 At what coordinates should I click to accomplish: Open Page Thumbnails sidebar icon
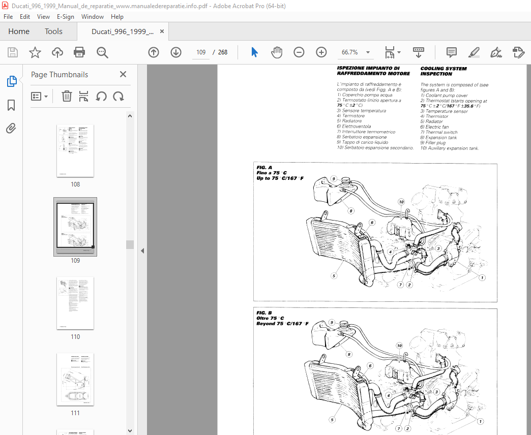[12, 81]
